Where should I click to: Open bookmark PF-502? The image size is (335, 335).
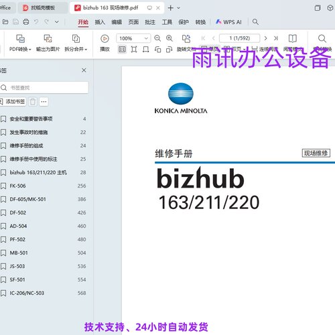tap(44, 239)
